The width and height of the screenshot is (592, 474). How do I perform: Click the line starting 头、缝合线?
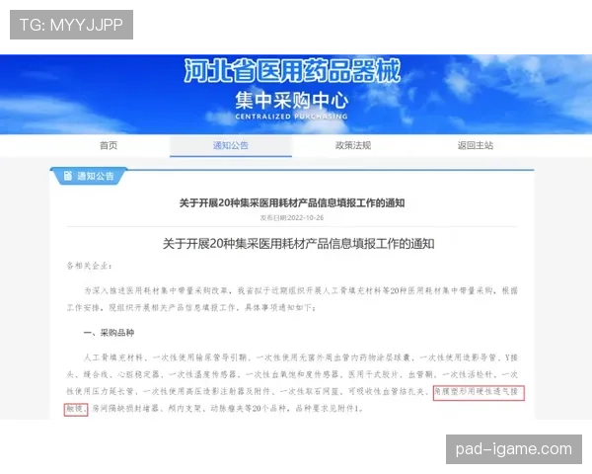tap(292, 374)
